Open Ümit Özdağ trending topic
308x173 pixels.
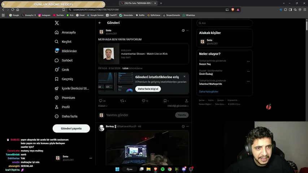click(x=206, y=74)
